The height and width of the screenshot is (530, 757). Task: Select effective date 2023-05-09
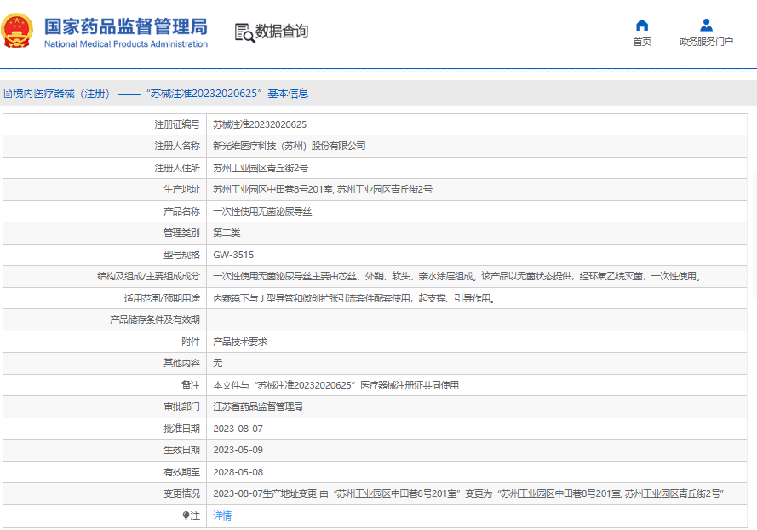click(x=238, y=450)
